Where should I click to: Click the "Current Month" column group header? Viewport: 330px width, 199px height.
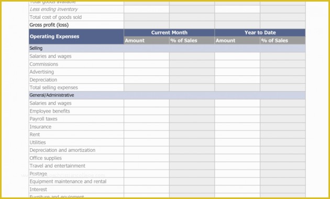[x=169, y=32]
